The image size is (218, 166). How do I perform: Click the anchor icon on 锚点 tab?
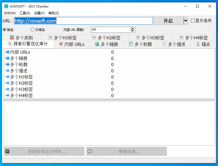click(x=198, y=44)
